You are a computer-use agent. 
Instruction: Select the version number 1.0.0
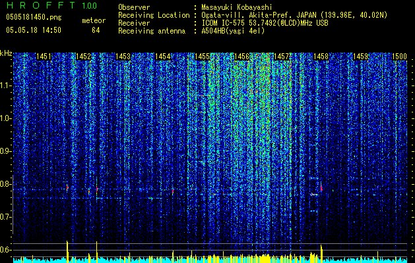89,5
